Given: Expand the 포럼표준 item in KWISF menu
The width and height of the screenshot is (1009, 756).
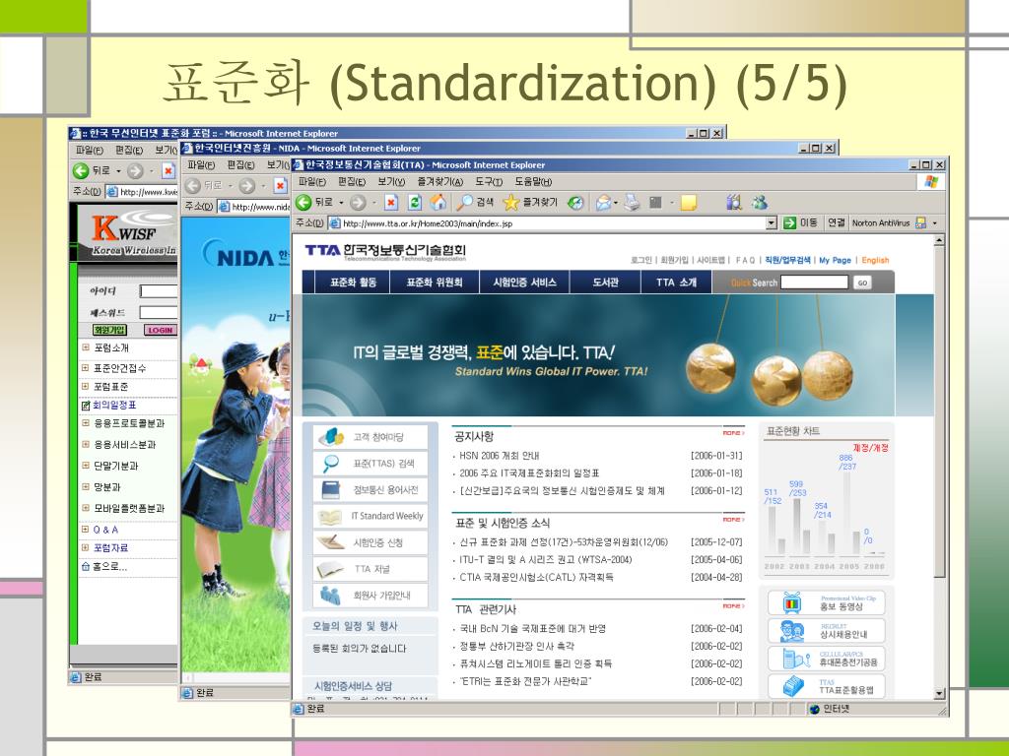Looking at the screenshot, I should tap(85, 386).
